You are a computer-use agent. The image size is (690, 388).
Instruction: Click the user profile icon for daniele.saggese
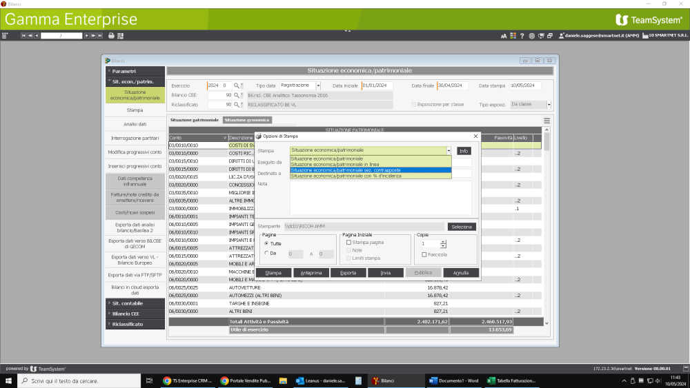click(x=561, y=36)
